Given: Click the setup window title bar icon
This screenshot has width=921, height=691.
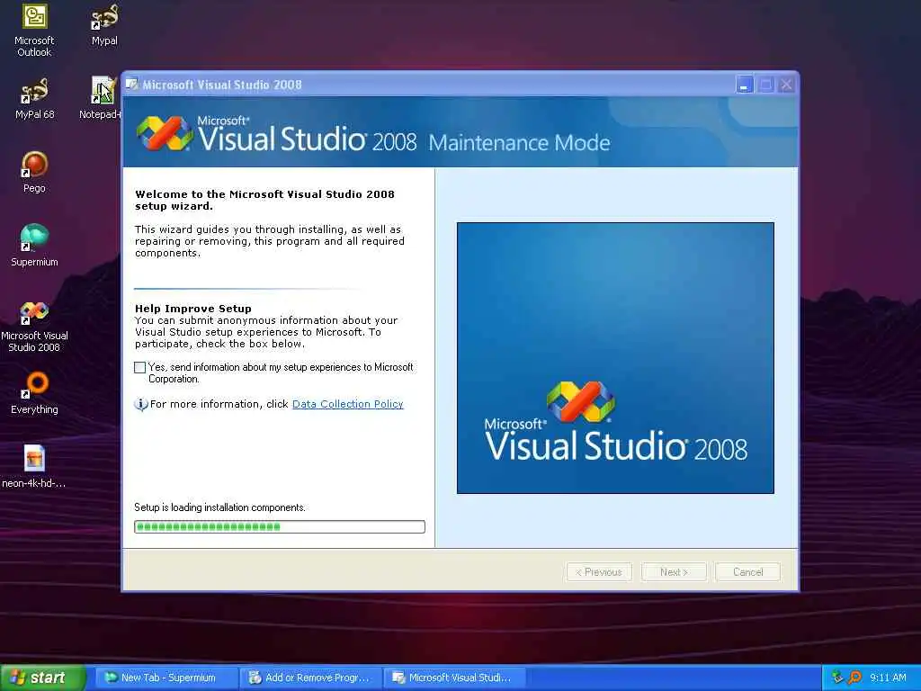Looking at the screenshot, I should point(132,85).
